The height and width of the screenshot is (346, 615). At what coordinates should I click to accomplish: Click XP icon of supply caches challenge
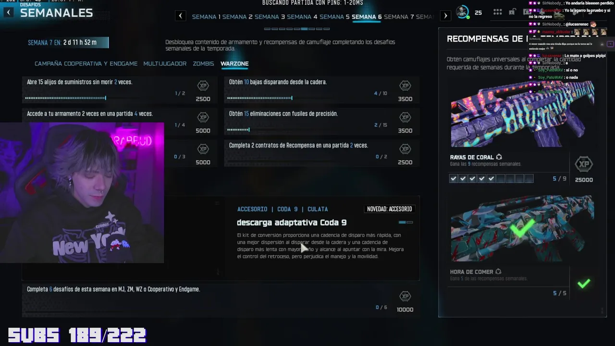pos(203,86)
